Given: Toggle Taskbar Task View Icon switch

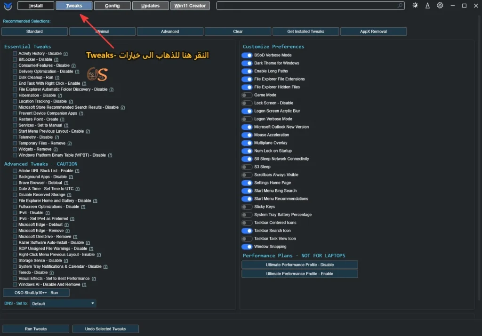Looking at the screenshot, I should (247, 239).
